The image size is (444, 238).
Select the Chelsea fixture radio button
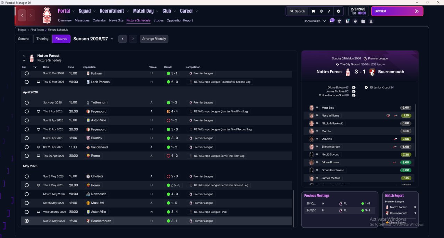click(x=27, y=176)
